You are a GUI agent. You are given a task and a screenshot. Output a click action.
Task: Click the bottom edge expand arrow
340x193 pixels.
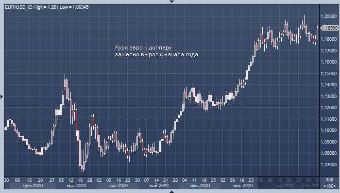pyautogui.click(x=171, y=192)
